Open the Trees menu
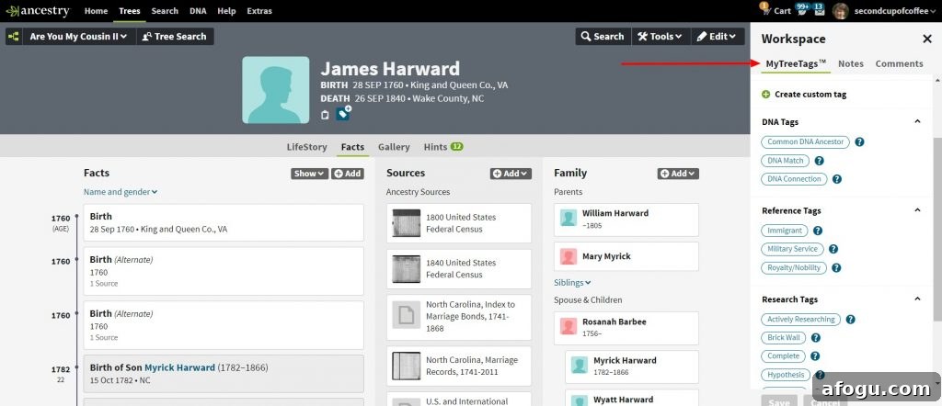 click(x=130, y=11)
